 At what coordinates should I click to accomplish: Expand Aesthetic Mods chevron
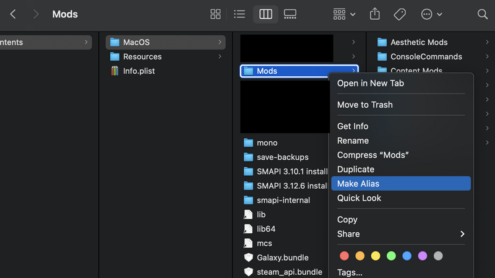click(487, 42)
